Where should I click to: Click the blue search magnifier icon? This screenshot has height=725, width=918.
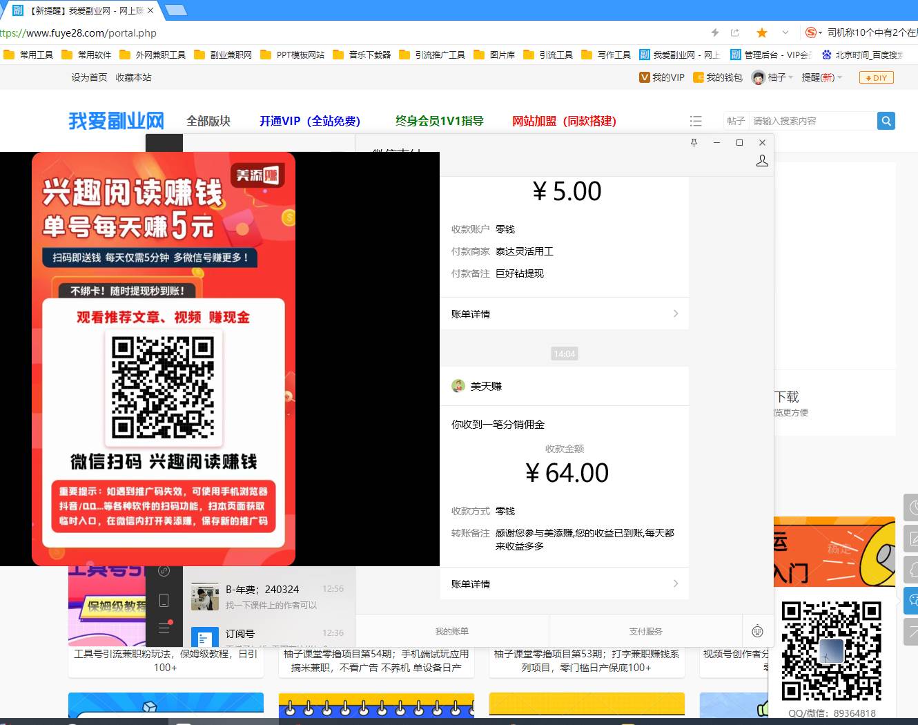886,120
